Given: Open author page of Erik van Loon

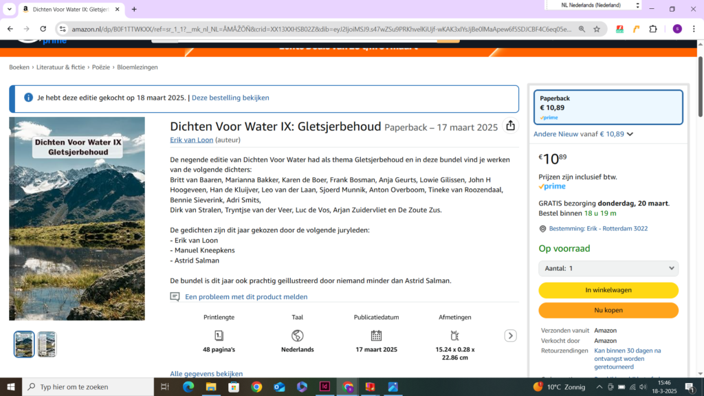Looking at the screenshot, I should [191, 140].
